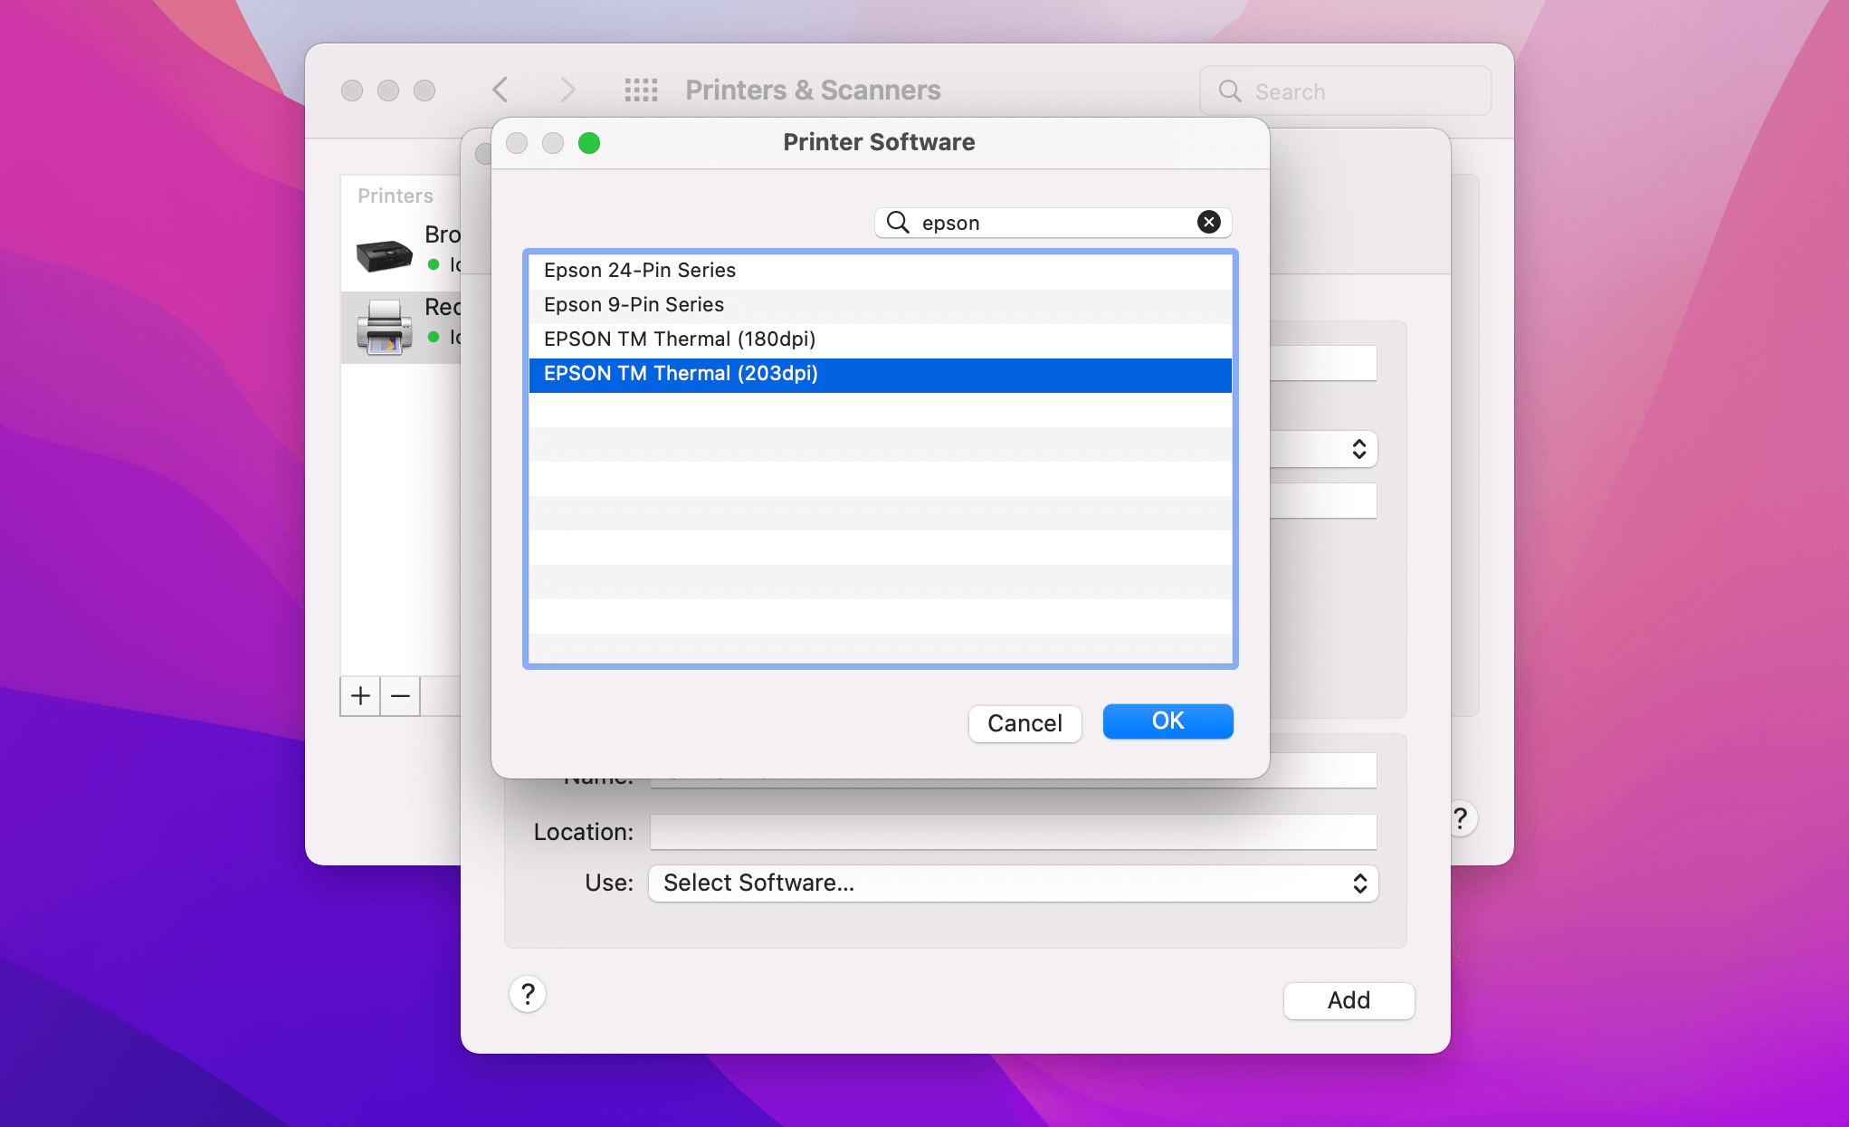Select EPSON TM Thermal (203dpi) row
The height and width of the screenshot is (1127, 1849).
coord(681,374)
